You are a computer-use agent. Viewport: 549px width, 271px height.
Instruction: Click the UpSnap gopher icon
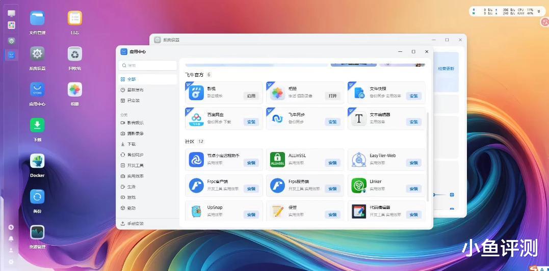pyautogui.click(x=196, y=212)
